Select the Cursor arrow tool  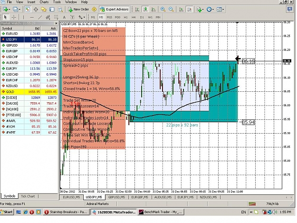pos(5,17)
